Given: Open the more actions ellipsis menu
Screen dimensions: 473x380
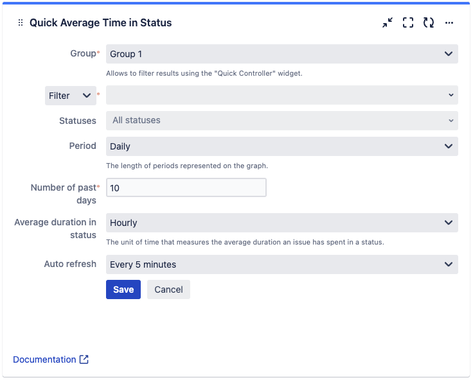Looking at the screenshot, I should [x=449, y=23].
